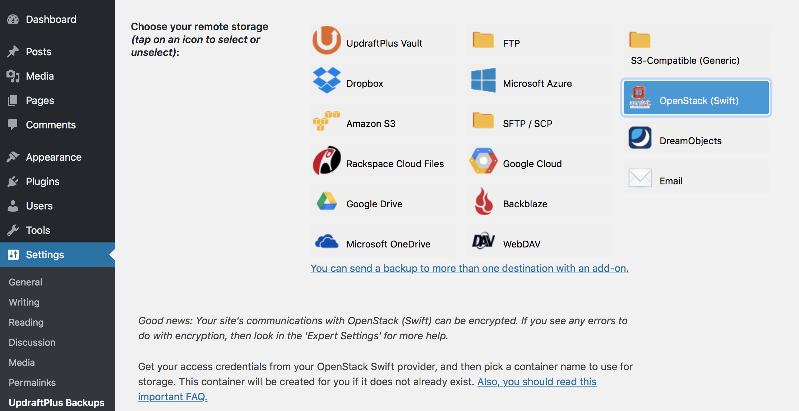Click the Comments bubble icon
Viewport: 799px width, 411px height.
tap(13, 125)
